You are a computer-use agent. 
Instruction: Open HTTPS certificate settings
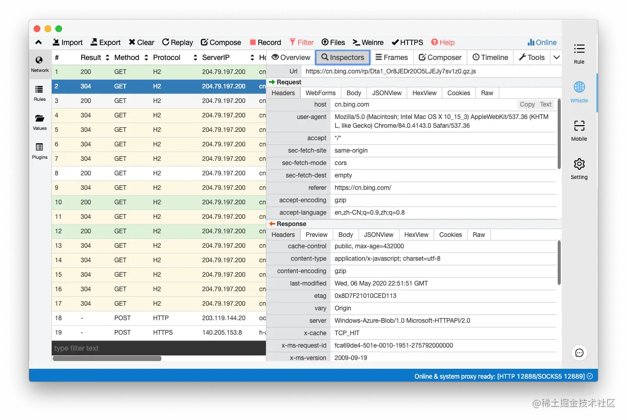[x=408, y=42]
